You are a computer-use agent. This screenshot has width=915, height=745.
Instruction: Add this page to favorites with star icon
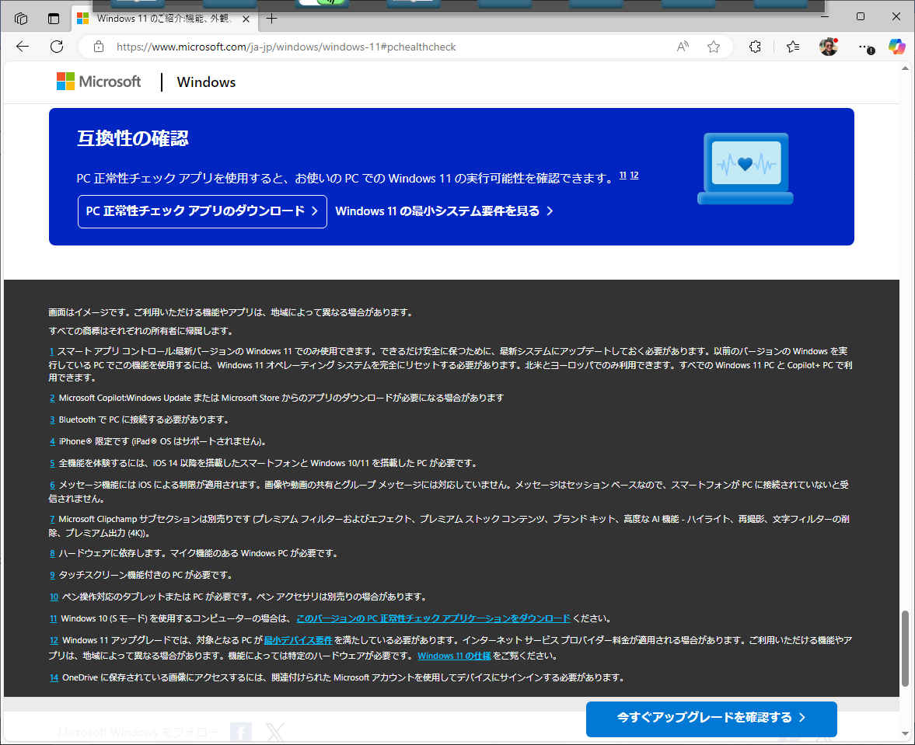tap(713, 47)
